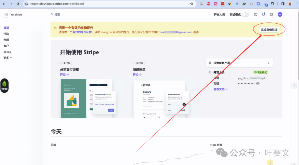The width and height of the screenshot is (299, 165).
Task: Open the browser extensions puzzle icon
Action: pos(272,4)
